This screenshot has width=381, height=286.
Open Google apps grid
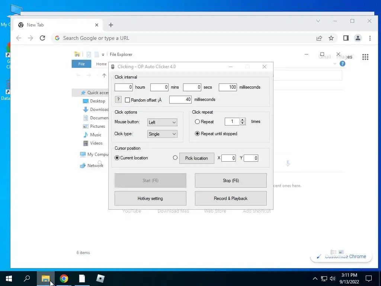coord(365,57)
